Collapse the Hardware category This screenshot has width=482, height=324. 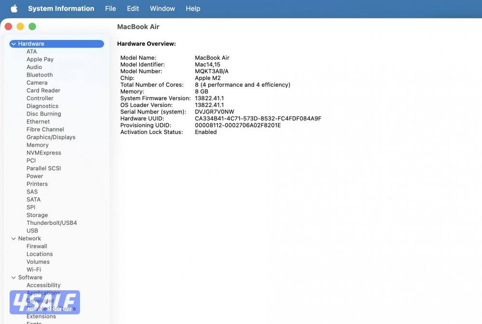point(13,43)
